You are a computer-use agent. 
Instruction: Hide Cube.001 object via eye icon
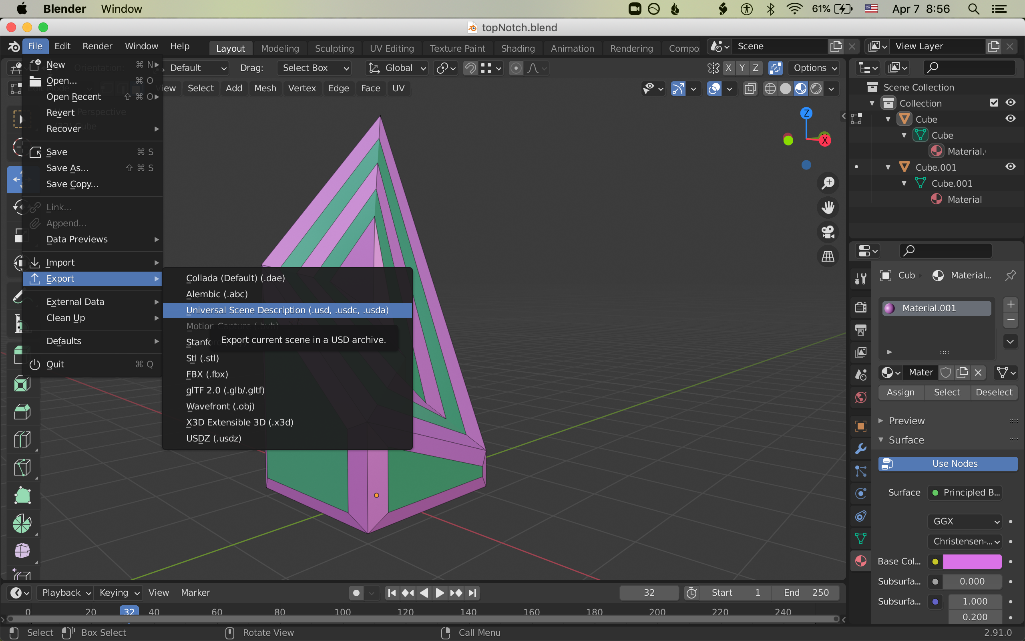(1010, 167)
